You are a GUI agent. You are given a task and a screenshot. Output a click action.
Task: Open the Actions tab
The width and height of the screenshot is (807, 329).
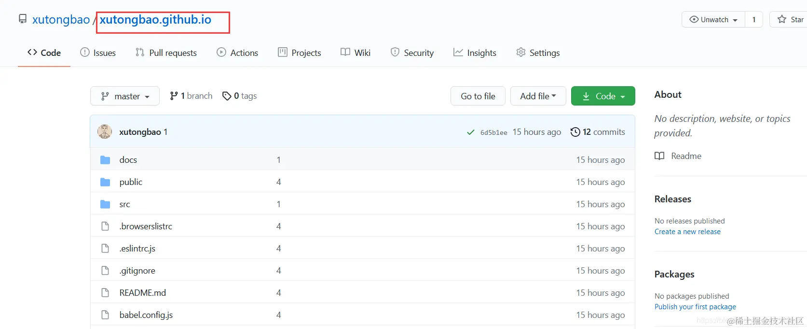[x=237, y=53]
